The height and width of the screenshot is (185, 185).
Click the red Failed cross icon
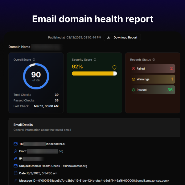point(134,68)
